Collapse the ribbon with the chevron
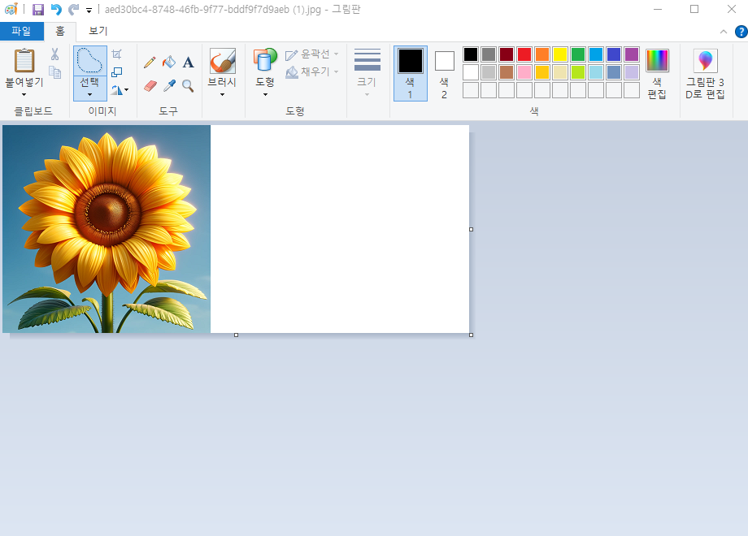Viewport: 748px width, 536px height. (x=724, y=32)
